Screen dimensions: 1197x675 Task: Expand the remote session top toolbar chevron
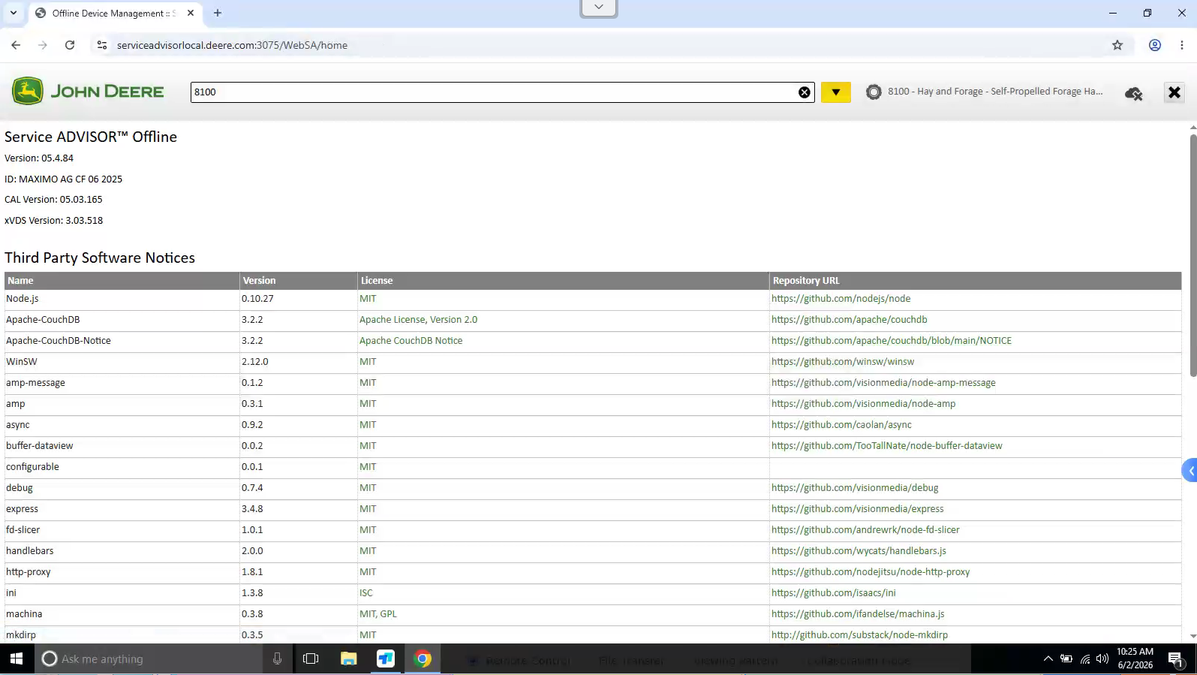pyautogui.click(x=599, y=8)
